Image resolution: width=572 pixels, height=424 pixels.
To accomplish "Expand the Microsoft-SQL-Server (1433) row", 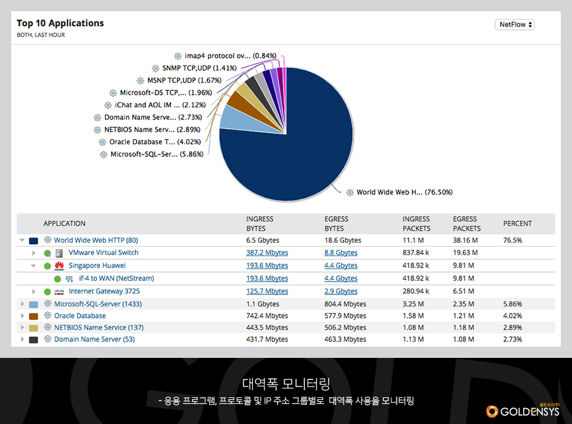I will pos(22,304).
